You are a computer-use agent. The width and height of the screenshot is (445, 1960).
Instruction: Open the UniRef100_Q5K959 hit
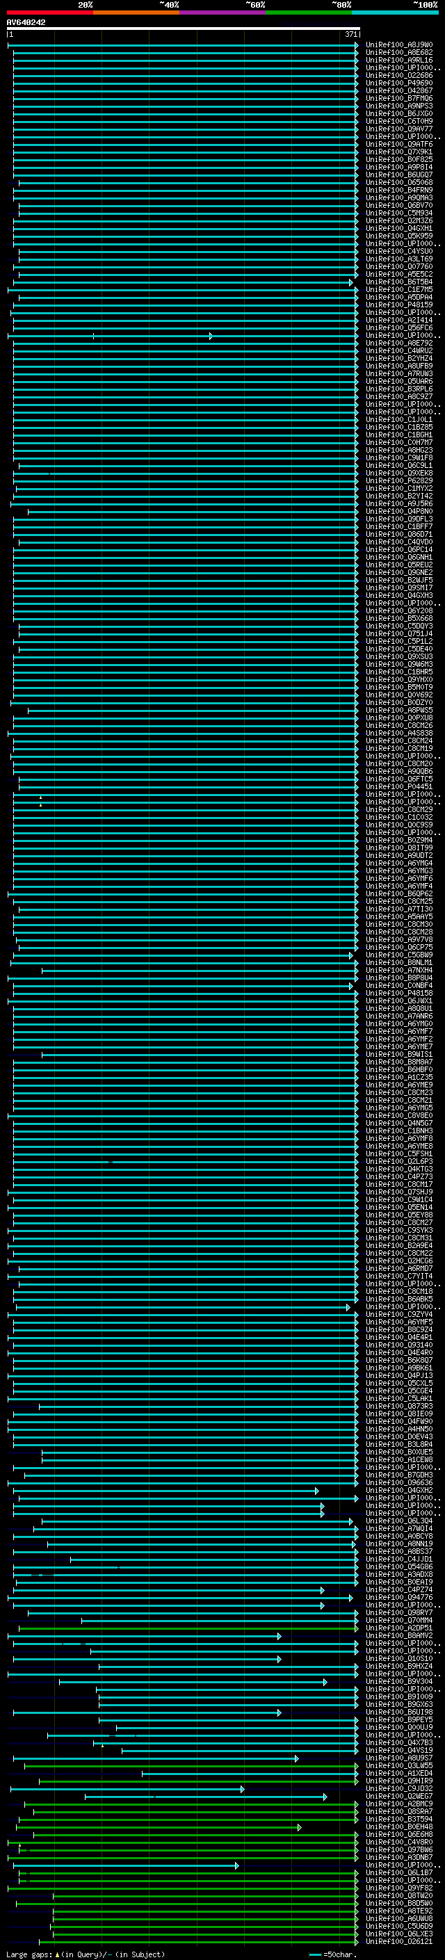pyautogui.click(x=399, y=236)
